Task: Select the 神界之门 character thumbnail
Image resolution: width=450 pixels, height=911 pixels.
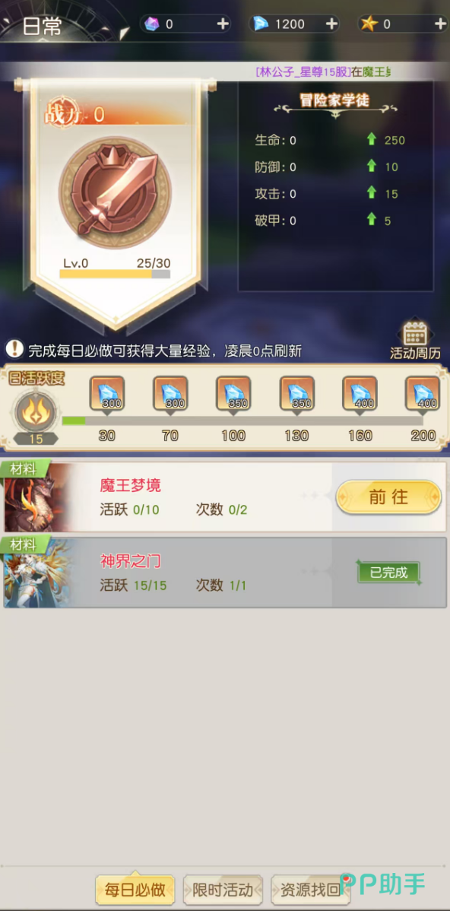Action: pos(36,573)
